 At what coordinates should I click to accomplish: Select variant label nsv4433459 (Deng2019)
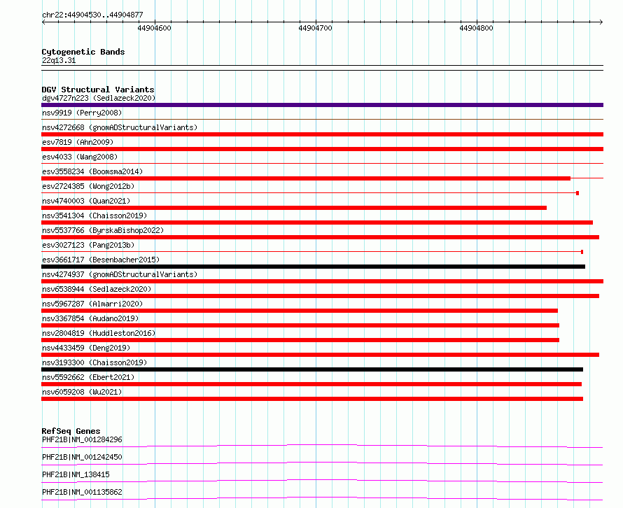point(86,348)
